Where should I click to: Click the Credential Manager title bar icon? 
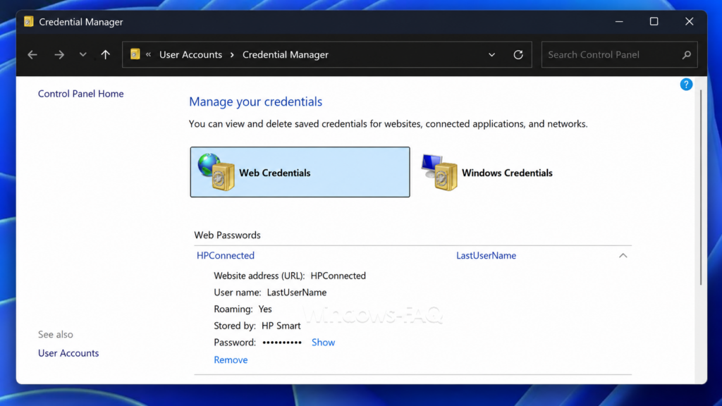(x=28, y=22)
